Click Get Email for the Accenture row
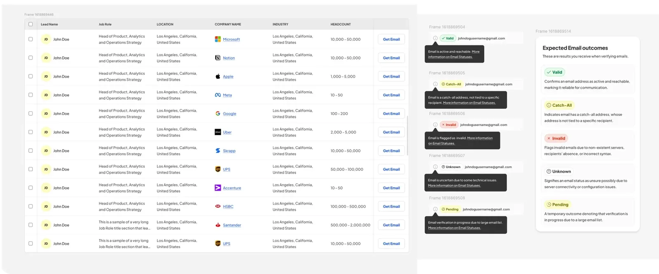This screenshot has width=659, height=274. tap(391, 188)
